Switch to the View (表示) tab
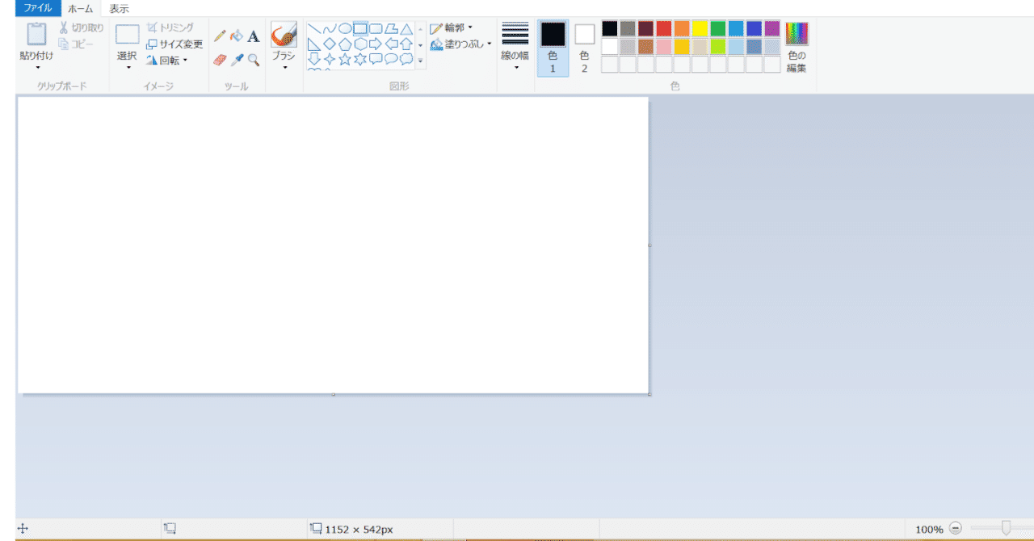The height and width of the screenshot is (541, 1034). (x=119, y=9)
